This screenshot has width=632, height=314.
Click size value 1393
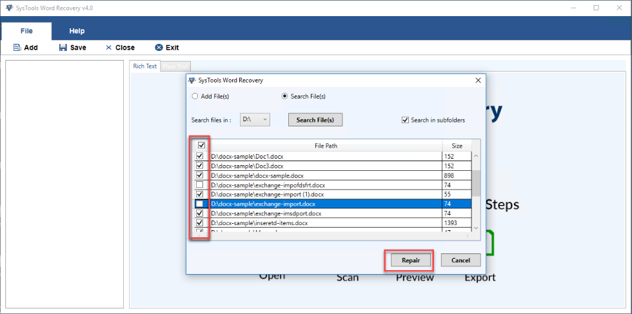[x=451, y=223]
